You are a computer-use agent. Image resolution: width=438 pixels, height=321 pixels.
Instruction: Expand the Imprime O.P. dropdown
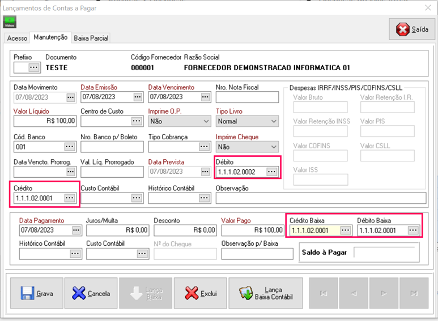tap(205, 121)
